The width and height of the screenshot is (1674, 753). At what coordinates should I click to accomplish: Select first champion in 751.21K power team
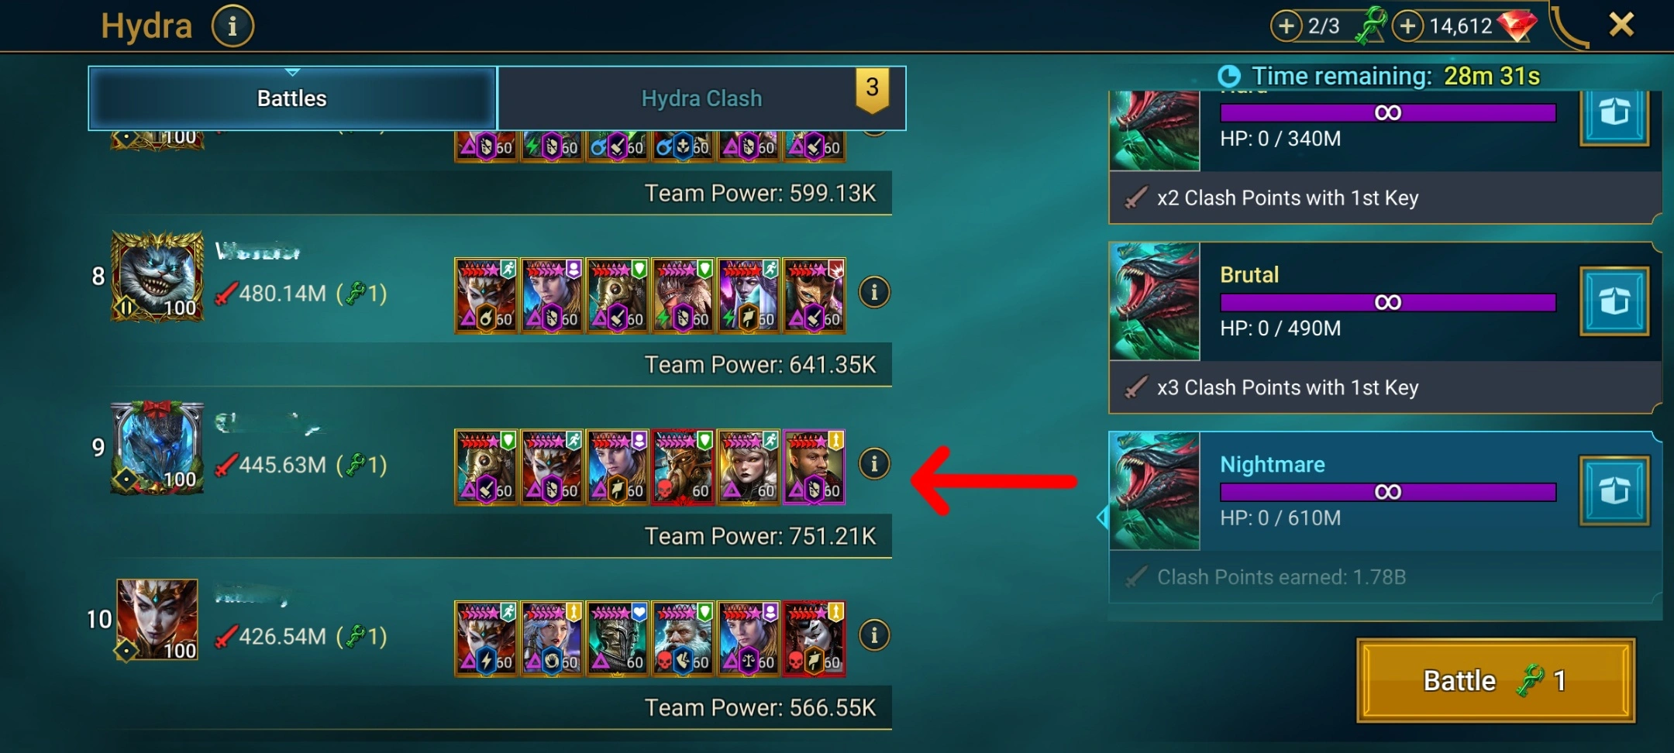(x=486, y=467)
